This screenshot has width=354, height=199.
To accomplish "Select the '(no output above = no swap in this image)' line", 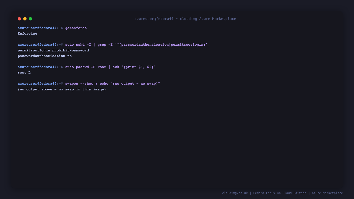I will [62, 90].
